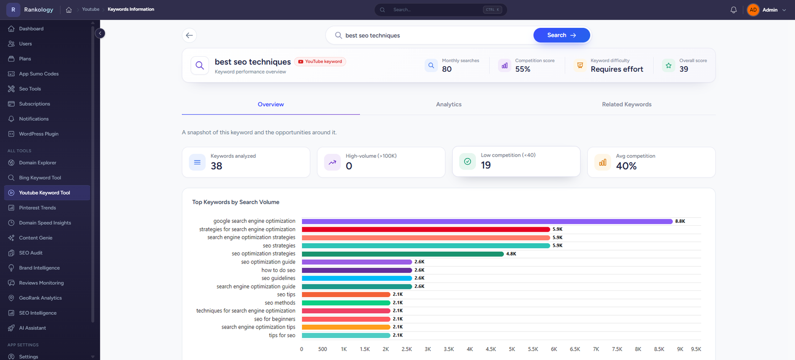795x360 pixels.
Task: Click the Brand Intelligence sidebar icon
Action: pos(11,268)
